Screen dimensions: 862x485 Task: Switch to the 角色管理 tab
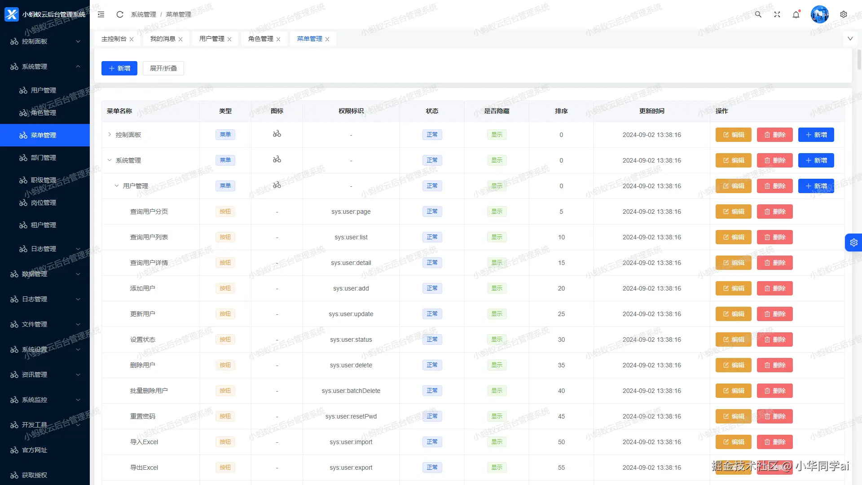click(x=260, y=39)
